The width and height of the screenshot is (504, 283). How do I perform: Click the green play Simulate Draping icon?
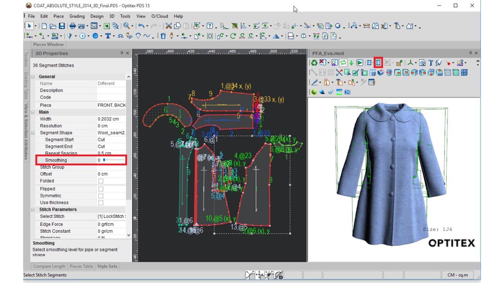(360, 63)
